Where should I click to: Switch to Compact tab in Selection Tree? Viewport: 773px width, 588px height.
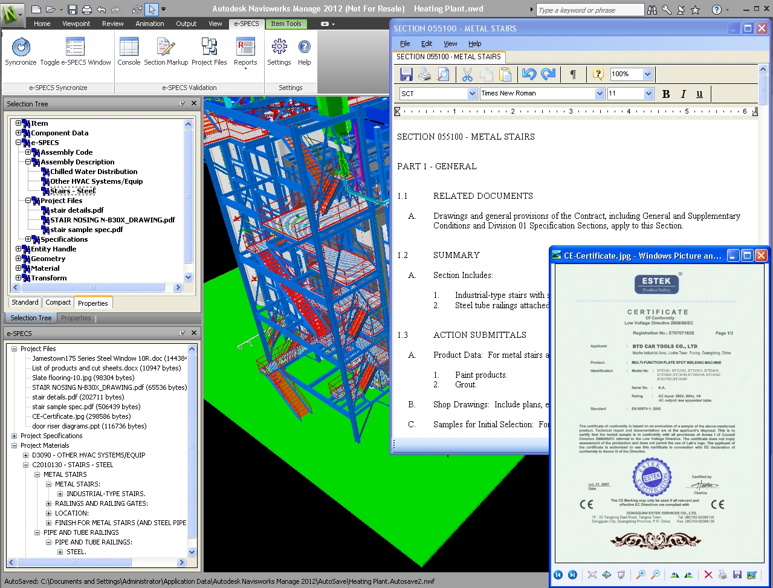pos(58,302)
